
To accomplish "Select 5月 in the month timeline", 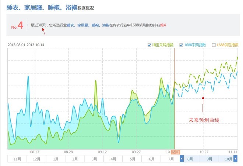I will tap(133, 159).
